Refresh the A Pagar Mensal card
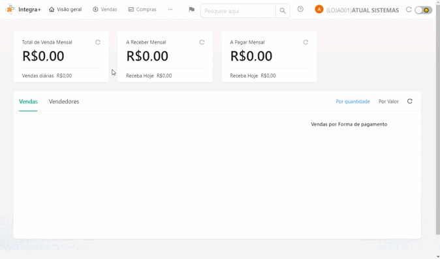 (306, 42)
